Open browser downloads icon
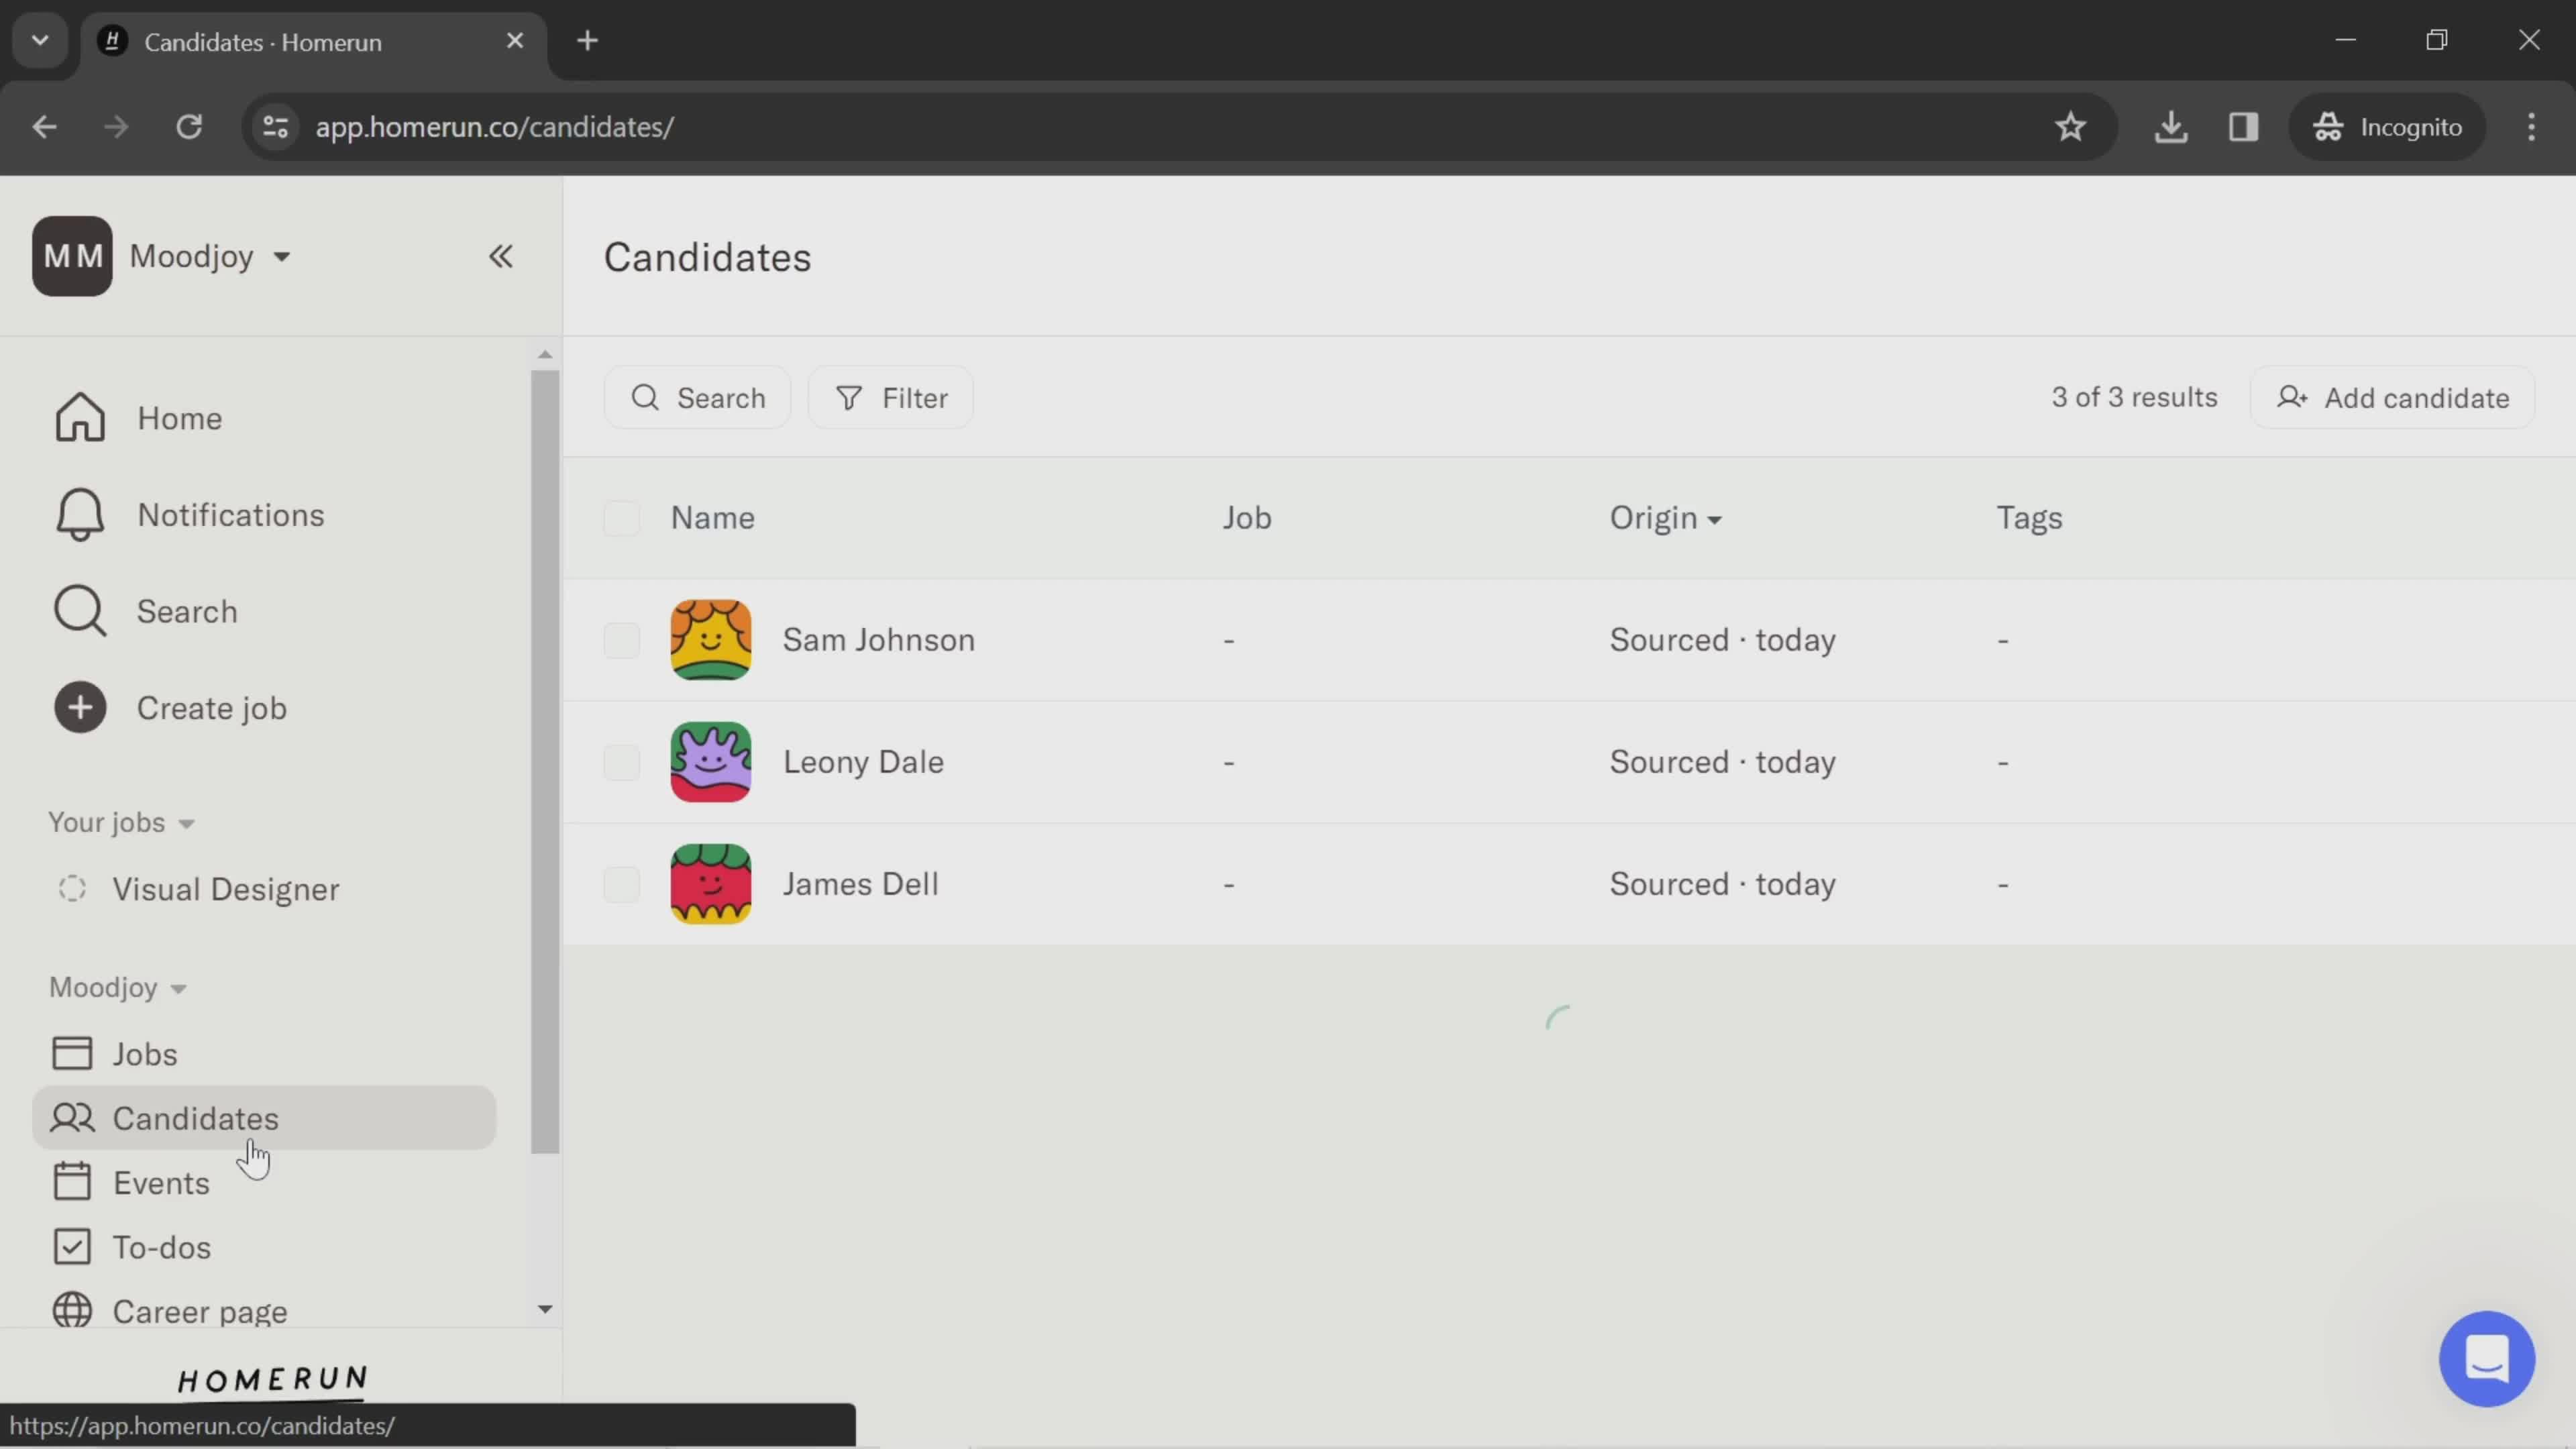2576x1449 pixels. pos(2170,127)
